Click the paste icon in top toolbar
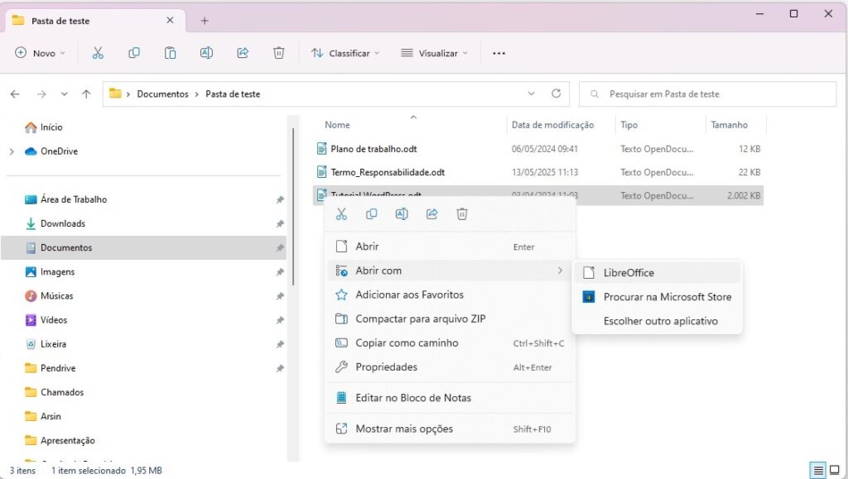The width and height of the screenshot is (848, 479). (x=170, y=53)
